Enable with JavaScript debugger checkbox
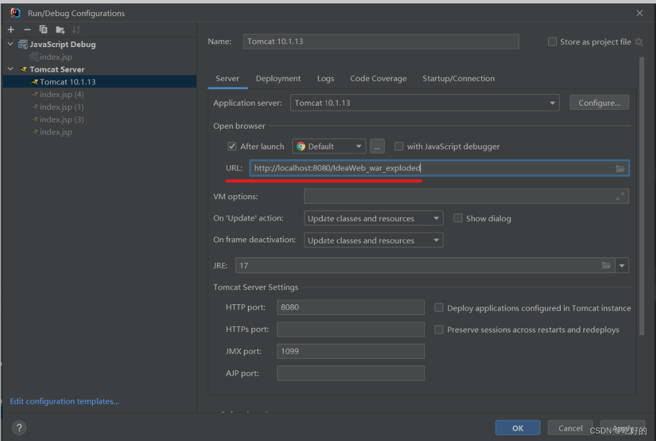This screenshot has width=656, height=441. click(x=399, y=146)
